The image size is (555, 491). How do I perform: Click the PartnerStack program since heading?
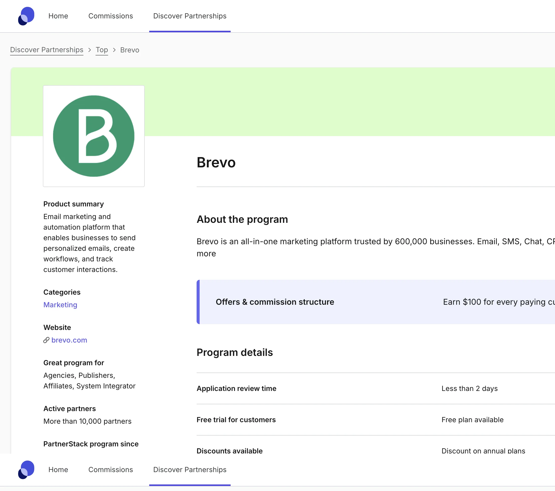(x=91, y=444)
